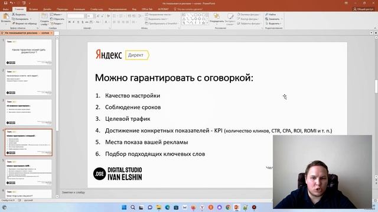Click Создать слайд (New Slide) icon
This screenshot has width=378, height=212.
(x=44, y=16)
